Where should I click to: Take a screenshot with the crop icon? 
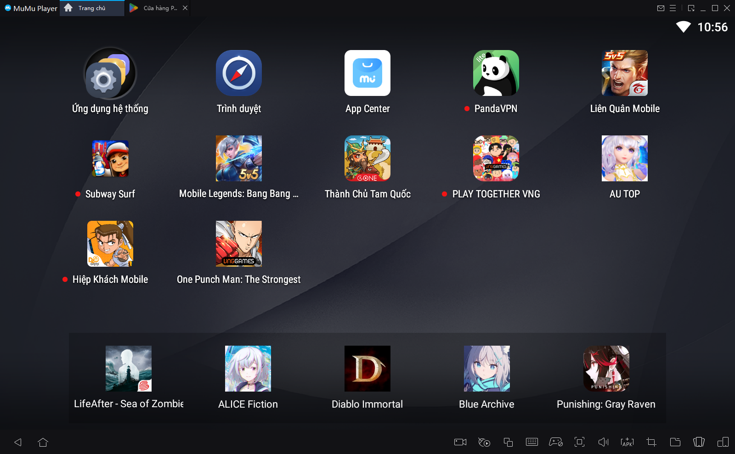tap(651, 442)
